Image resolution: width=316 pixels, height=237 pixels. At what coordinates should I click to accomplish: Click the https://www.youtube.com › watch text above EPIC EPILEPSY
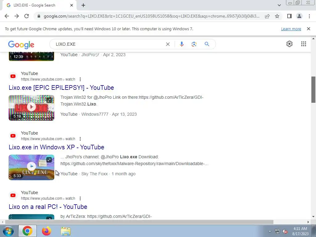tap(48, 79)
